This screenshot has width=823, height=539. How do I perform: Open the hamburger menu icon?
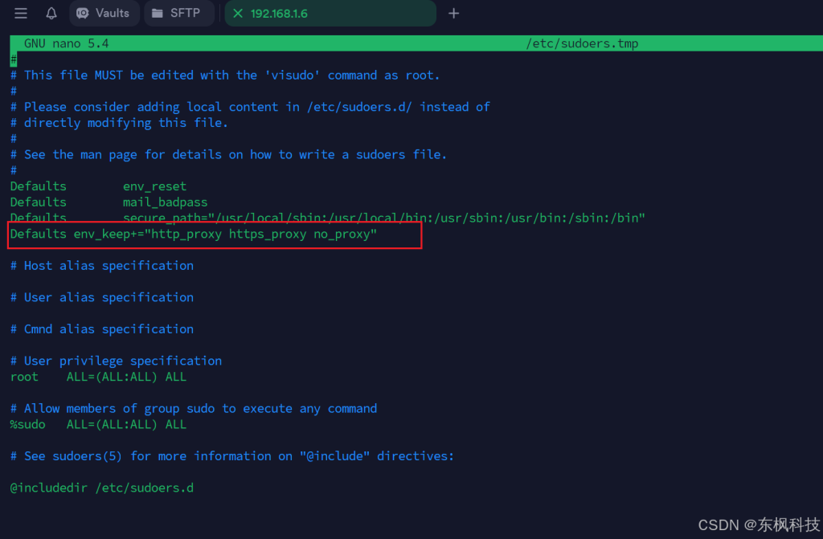tap(20, 13)
